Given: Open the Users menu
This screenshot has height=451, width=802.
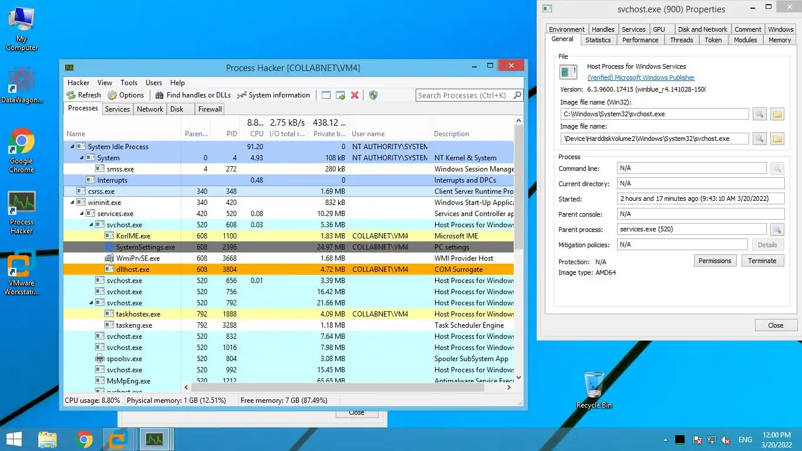Looking at the screenshot, I should pyautogui.click(x=154, y=83).
